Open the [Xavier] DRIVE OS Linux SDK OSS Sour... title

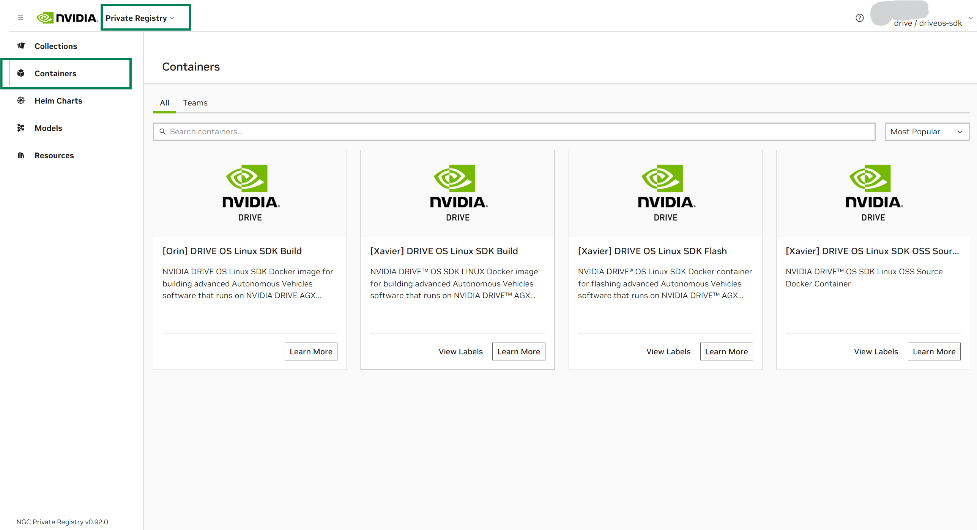(x=872, y=251)
